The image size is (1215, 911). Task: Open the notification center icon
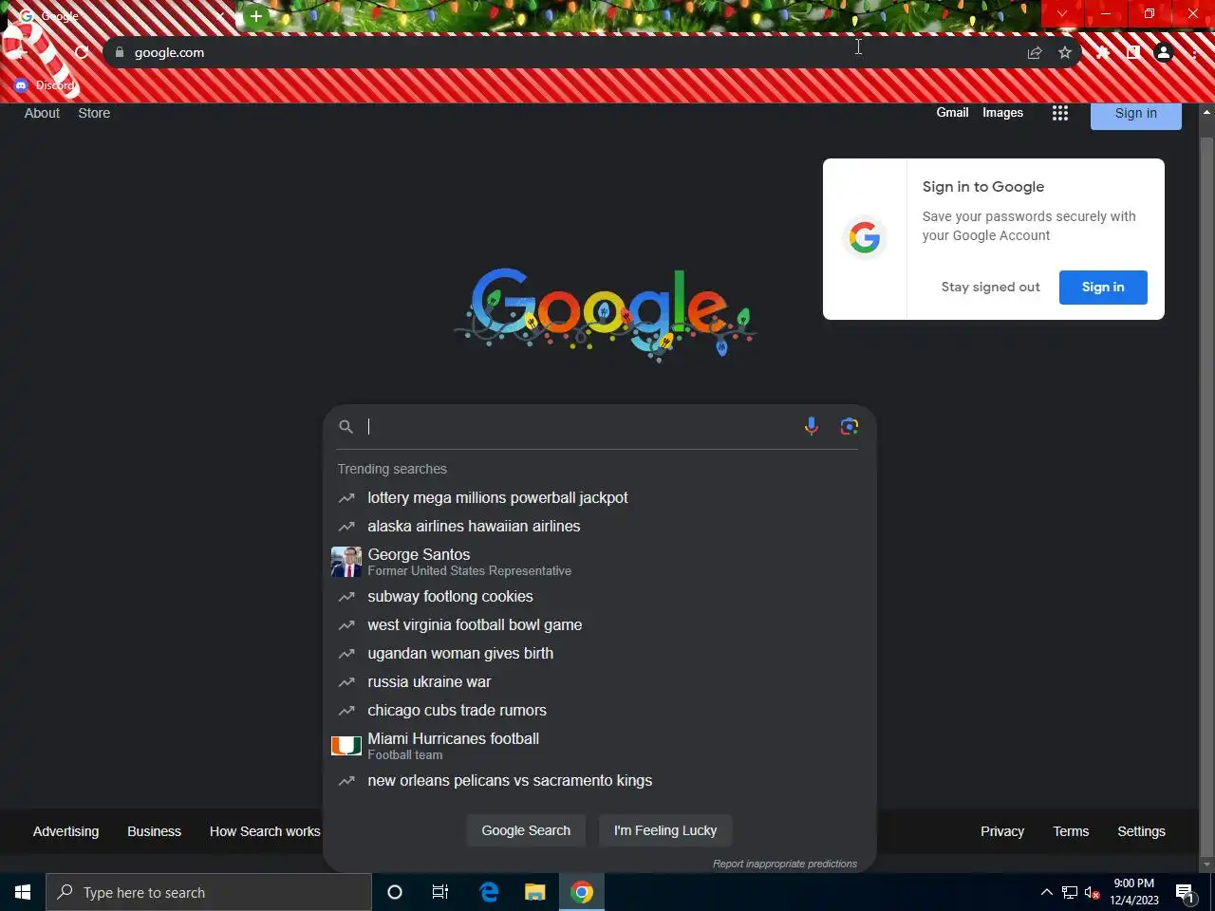[x=1187, y=892]
